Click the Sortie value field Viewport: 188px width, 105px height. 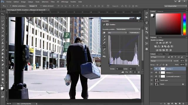click(x=132, y=69)
